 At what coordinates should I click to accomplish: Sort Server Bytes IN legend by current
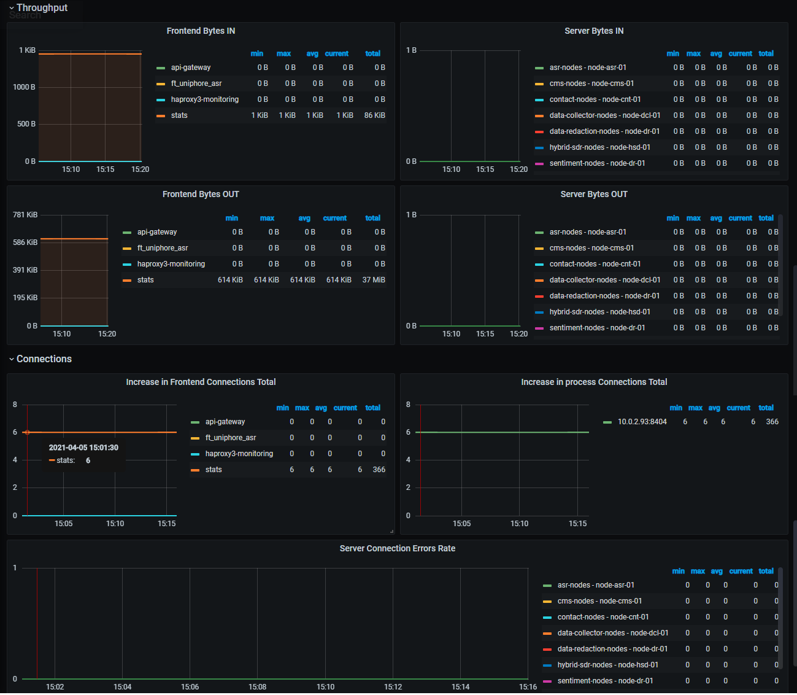click(x=741, y=53)
